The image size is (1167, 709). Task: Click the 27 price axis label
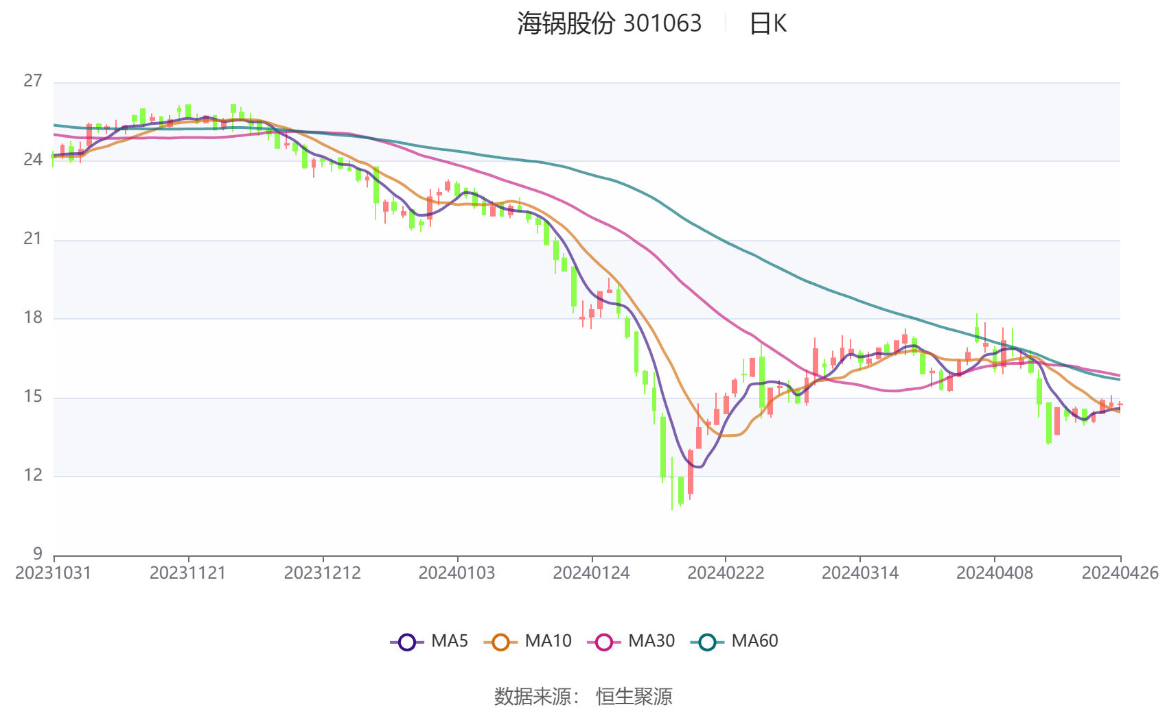[x=33, y=81]
